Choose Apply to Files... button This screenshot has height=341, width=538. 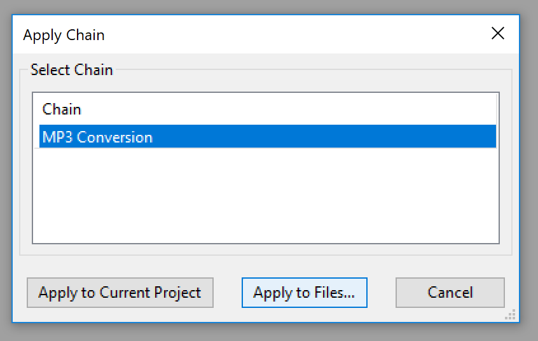(x=304, y=293)
